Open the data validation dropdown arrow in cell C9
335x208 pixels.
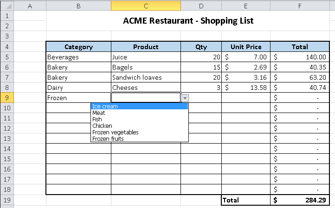coord(185,98)
